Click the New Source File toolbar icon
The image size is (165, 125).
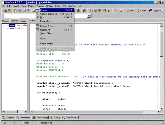[x=15, y=10]
